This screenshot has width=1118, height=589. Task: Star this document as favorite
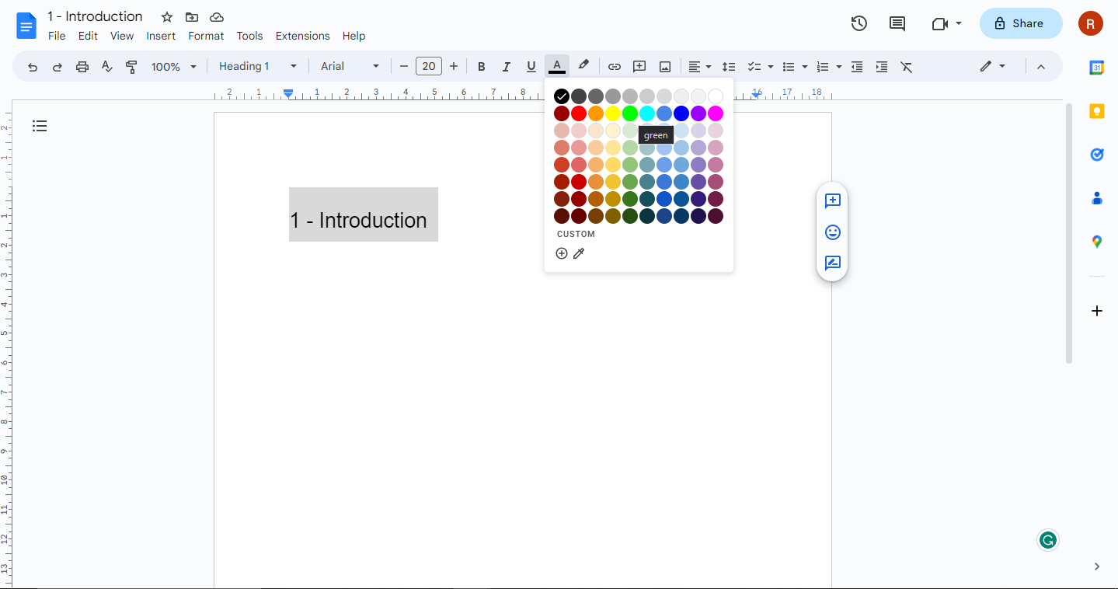tap(167, 17)
